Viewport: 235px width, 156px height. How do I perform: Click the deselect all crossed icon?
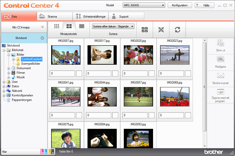click(161, 30)
